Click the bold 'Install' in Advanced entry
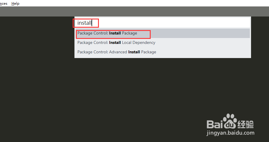This screenshot has width=269, height=142. click(x=134, y=52)
